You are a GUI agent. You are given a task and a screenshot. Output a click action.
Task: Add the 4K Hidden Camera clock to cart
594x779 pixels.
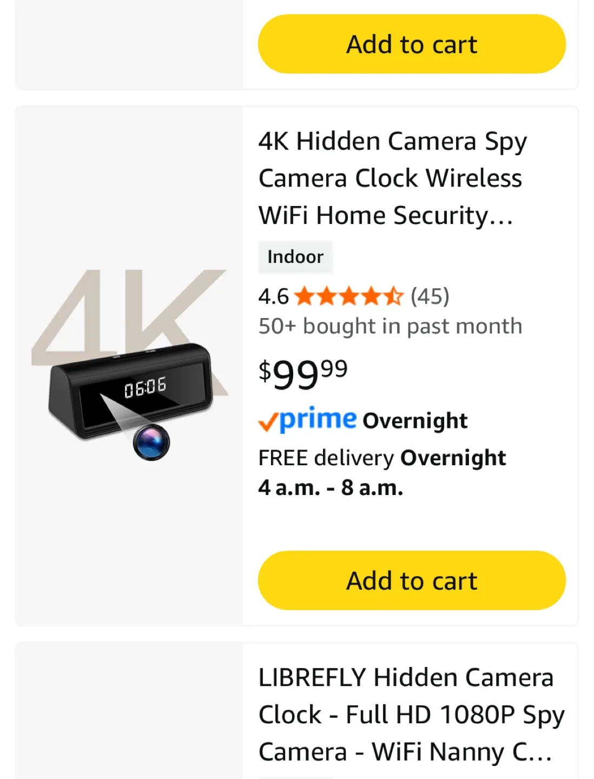coord(412,580)
